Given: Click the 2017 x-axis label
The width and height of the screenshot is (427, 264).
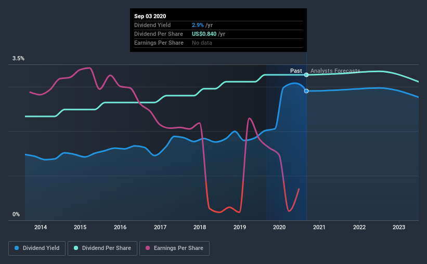Looking at the screenshot, I should point(160,227).
